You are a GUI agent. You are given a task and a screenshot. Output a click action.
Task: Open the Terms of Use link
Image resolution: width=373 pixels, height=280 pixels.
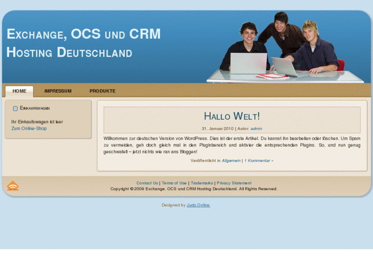(174, 183)
